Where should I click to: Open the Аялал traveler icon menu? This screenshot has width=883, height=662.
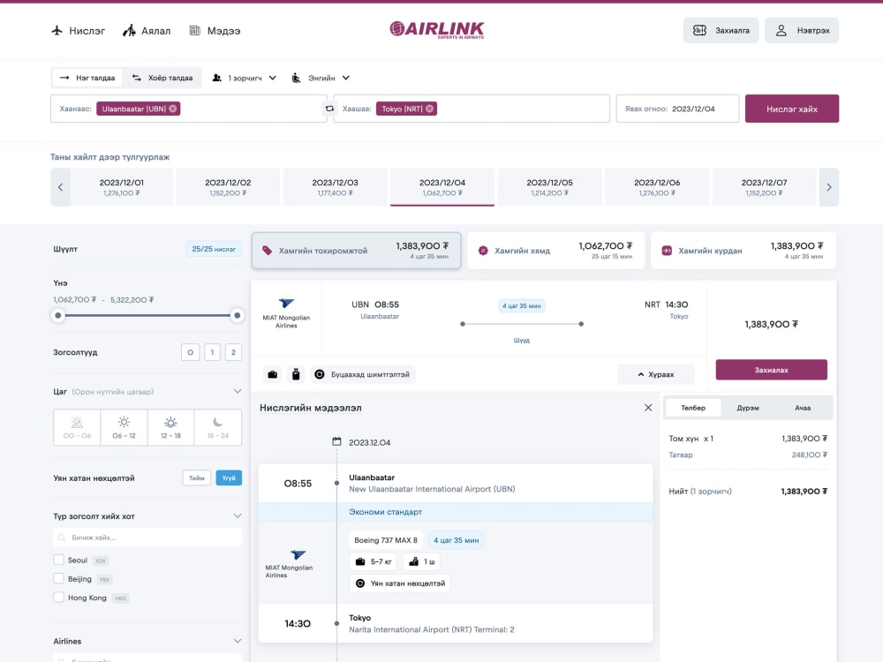[147, 30]
